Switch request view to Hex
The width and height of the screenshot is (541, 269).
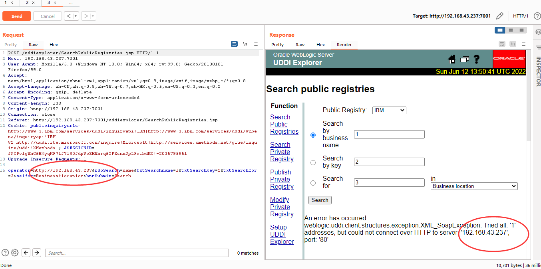[x=54, y=45]
